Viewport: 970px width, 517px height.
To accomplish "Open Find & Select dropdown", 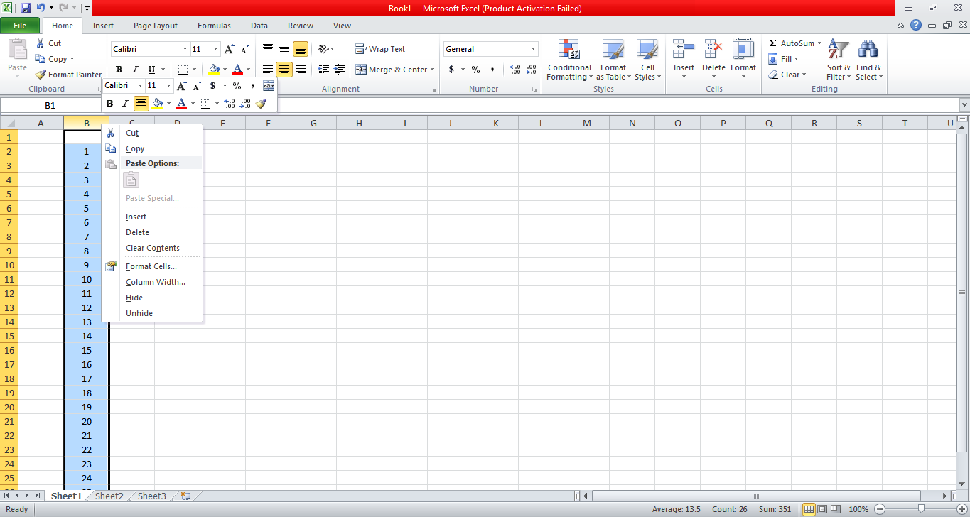I will tap(868, 60).
